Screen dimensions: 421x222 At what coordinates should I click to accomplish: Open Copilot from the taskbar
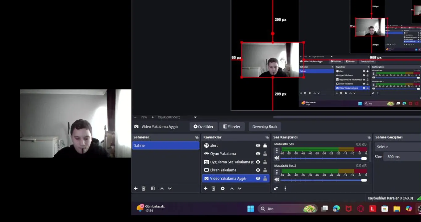click(x=409, y=209)
